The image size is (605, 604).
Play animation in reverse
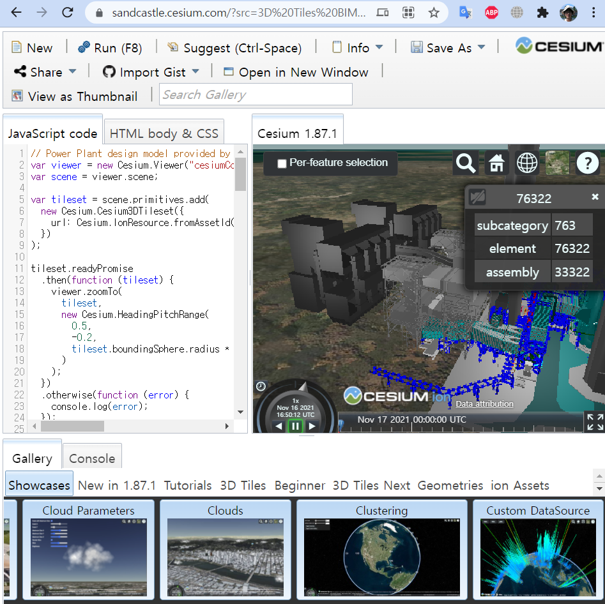coord(279,427)
